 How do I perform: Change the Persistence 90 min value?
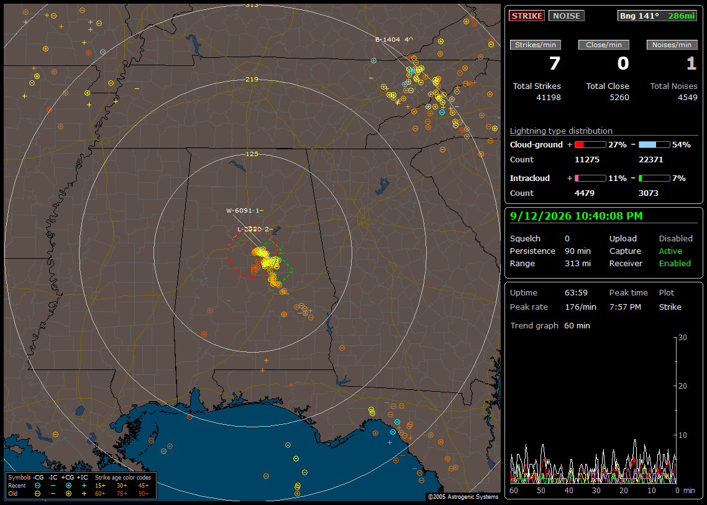[578, 251]
